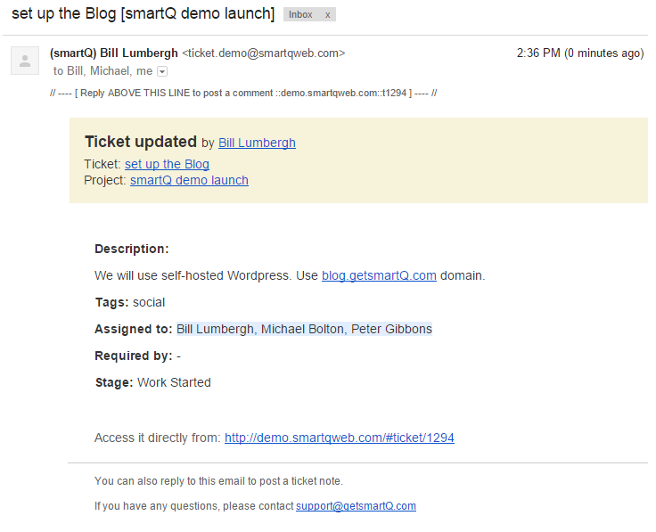Screen dimensions: 656x532
Task: Open the 'set up the Blog' ticket link
Action: coord(167,164)
